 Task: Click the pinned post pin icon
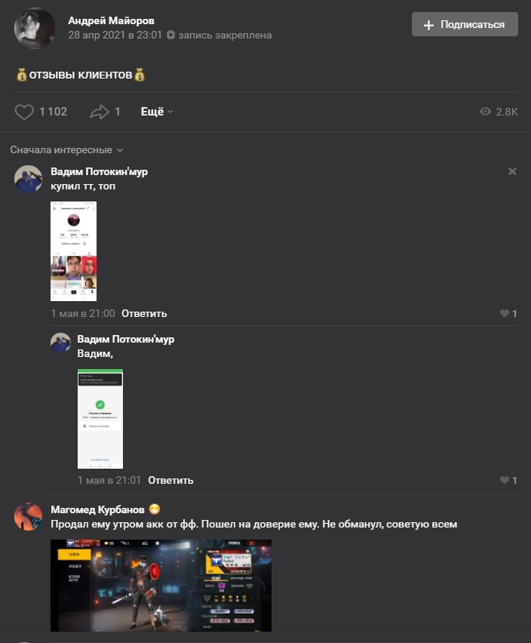pos(171,35)
